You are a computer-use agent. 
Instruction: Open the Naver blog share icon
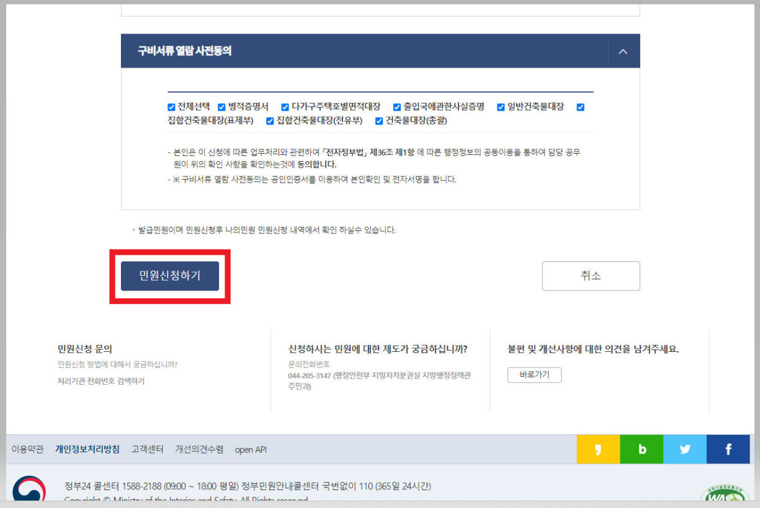click(642, 449)
